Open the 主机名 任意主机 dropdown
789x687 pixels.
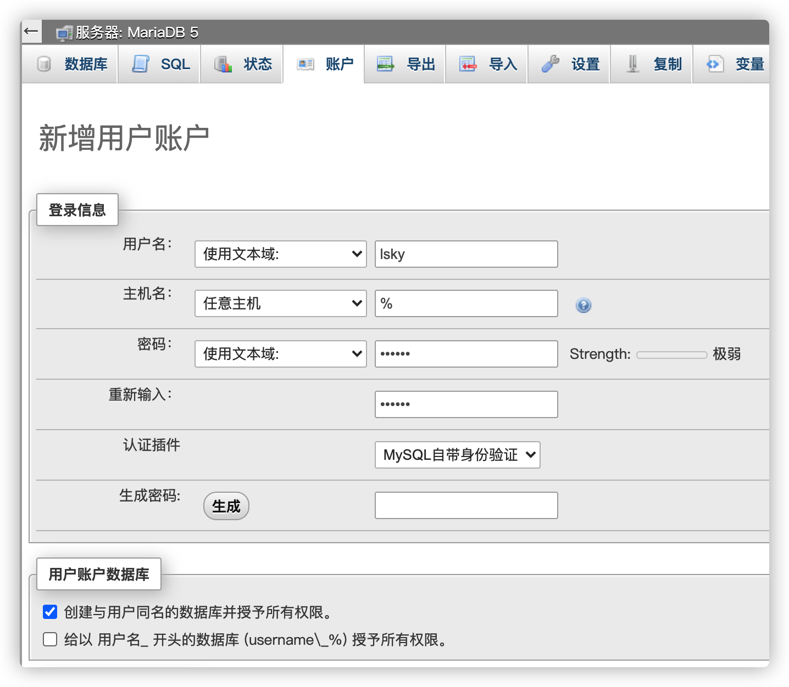281,303
